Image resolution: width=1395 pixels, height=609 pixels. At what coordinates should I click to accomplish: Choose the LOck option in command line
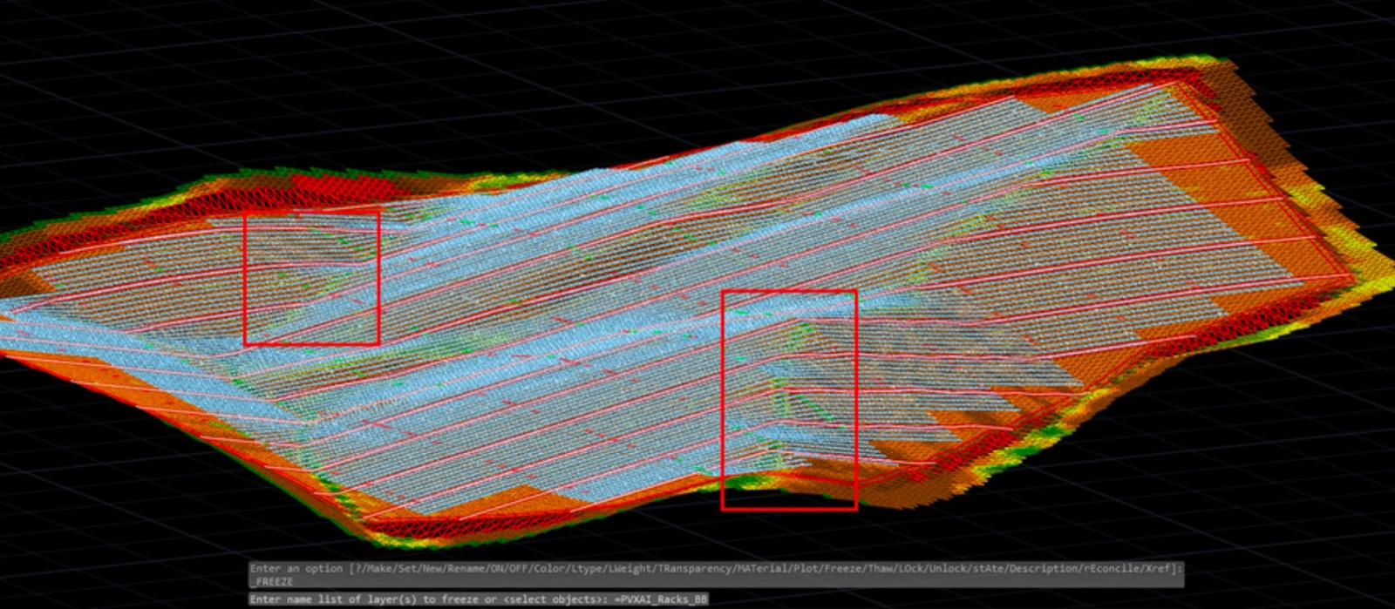click(x=912, y=569)
